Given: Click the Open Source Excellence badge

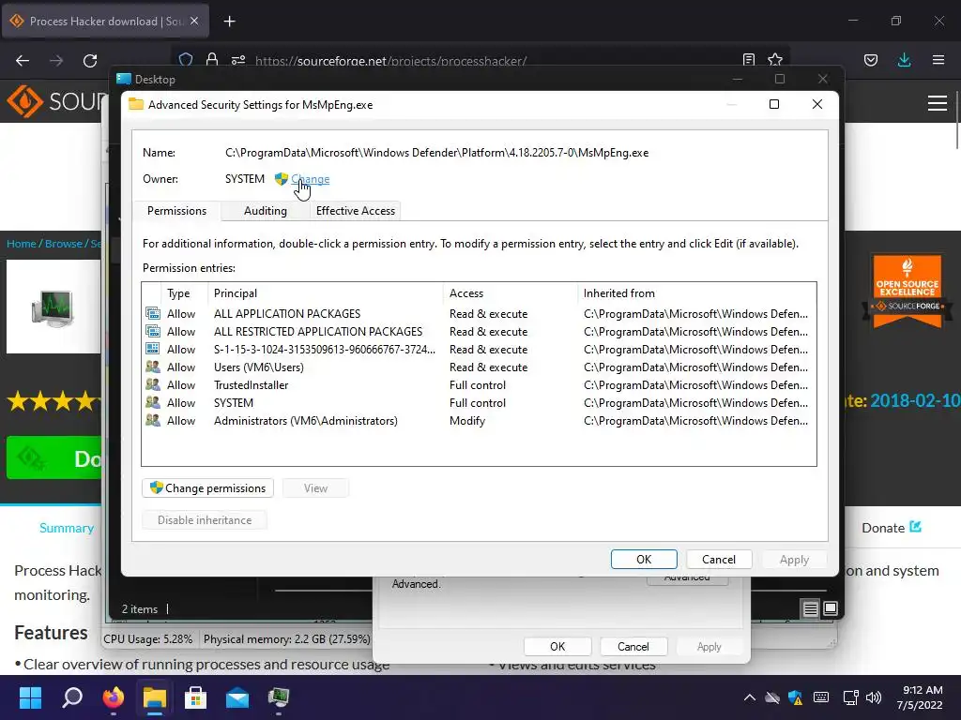Looking at the screenshot, I should click(908, 292).
